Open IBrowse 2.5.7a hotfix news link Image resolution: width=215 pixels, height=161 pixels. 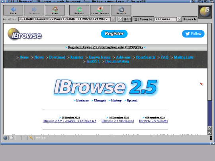[153, 121]
